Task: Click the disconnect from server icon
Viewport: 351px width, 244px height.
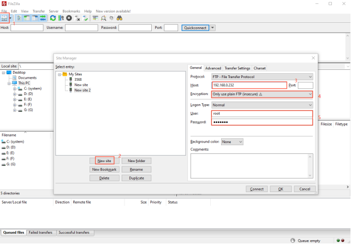Action: [x=78, y=18]
